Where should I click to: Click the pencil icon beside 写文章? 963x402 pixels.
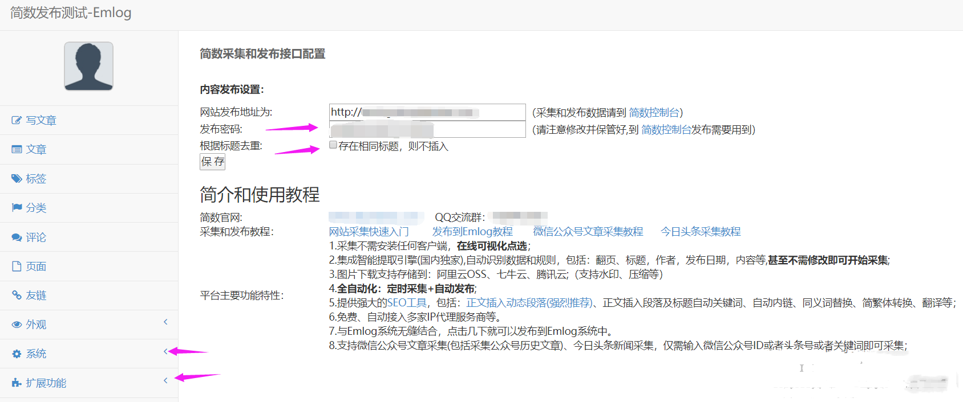[17, 120]
